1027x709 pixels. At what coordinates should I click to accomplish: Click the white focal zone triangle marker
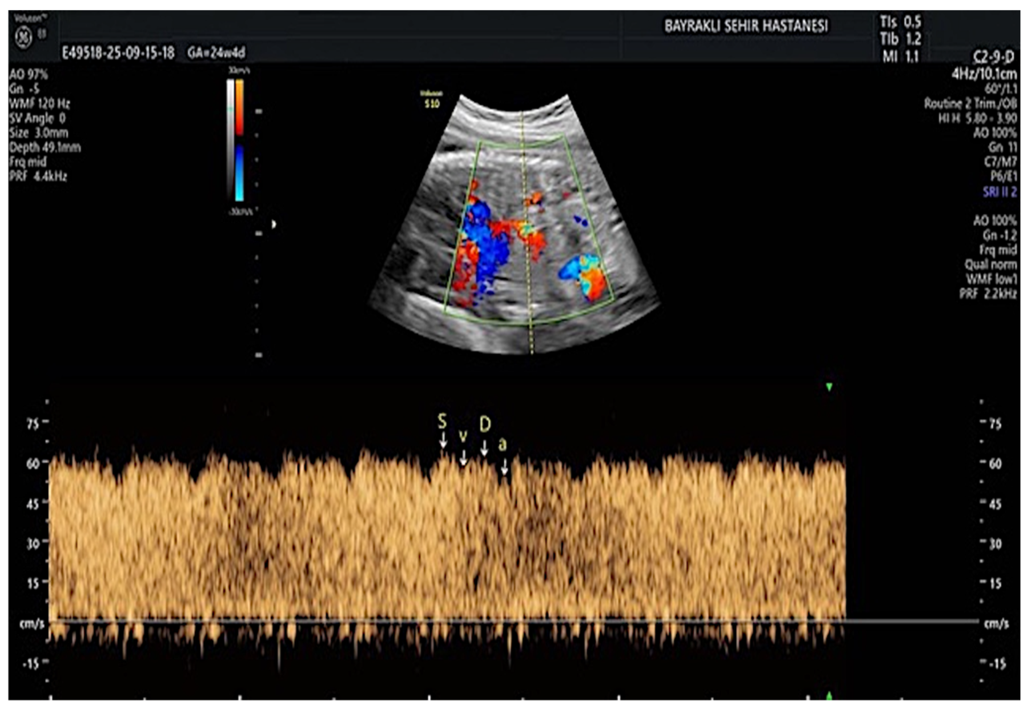274,224
